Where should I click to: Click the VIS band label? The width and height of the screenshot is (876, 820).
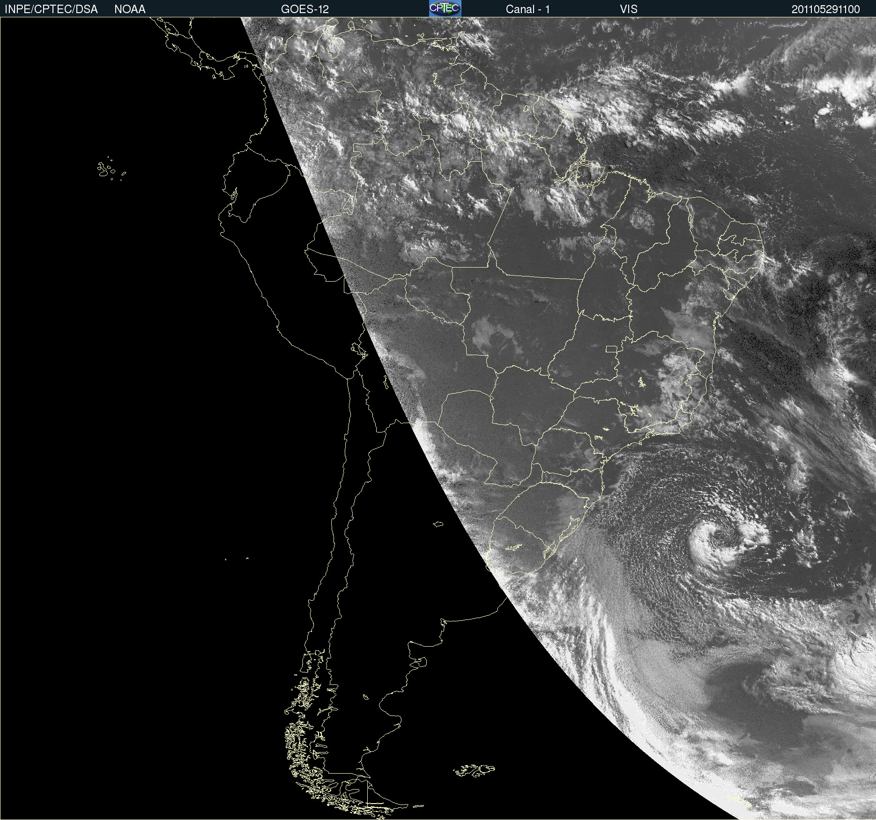pos(629,9)
